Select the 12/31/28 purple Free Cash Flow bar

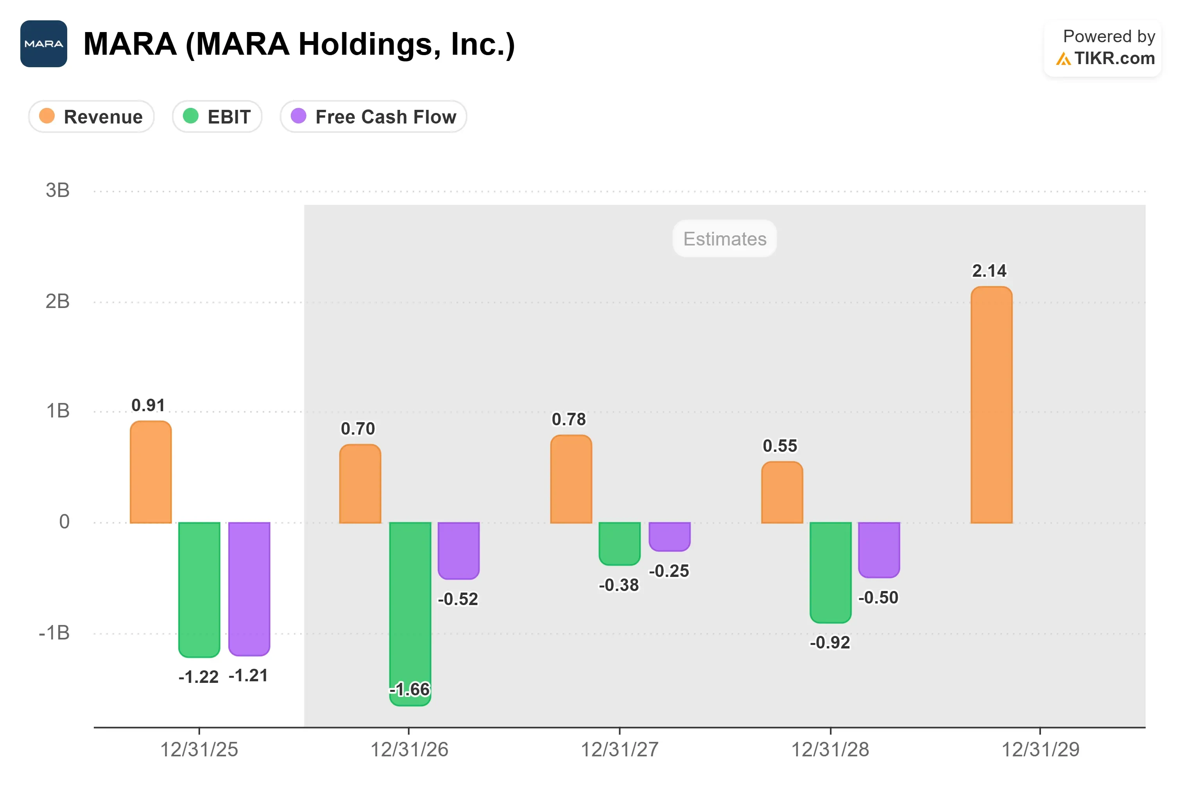click(x=879, y=550)
